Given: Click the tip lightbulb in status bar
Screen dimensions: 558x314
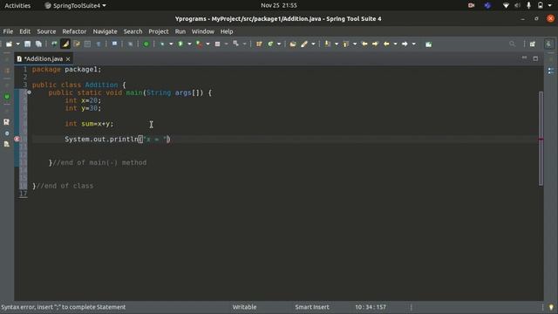Looking at the screenshot, I should [551, 307].
